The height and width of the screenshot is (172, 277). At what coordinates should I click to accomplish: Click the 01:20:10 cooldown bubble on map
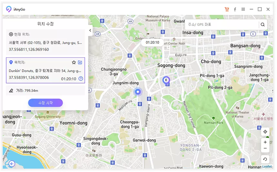click(152, 42)
